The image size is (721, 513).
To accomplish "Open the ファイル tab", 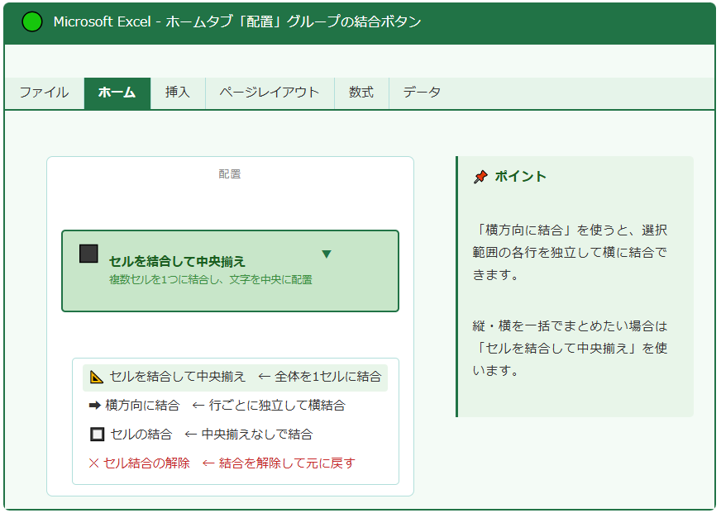I will click(44, 93).
